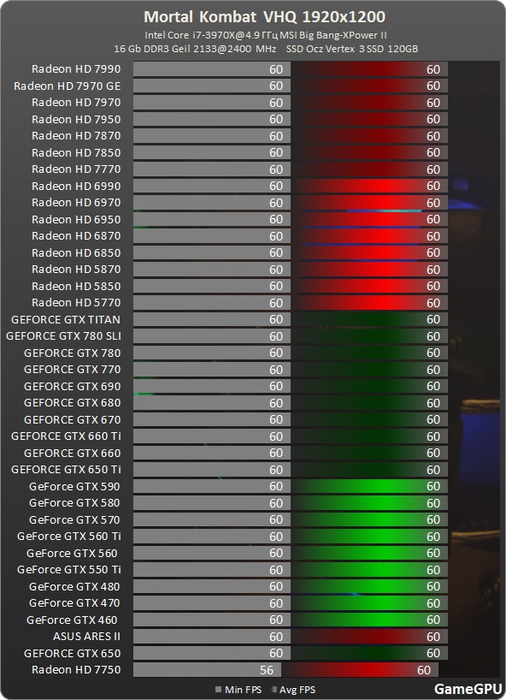Select the "ASUS ARES II" label
Screen dimensions: 506x700
click(x=87, y=636)
